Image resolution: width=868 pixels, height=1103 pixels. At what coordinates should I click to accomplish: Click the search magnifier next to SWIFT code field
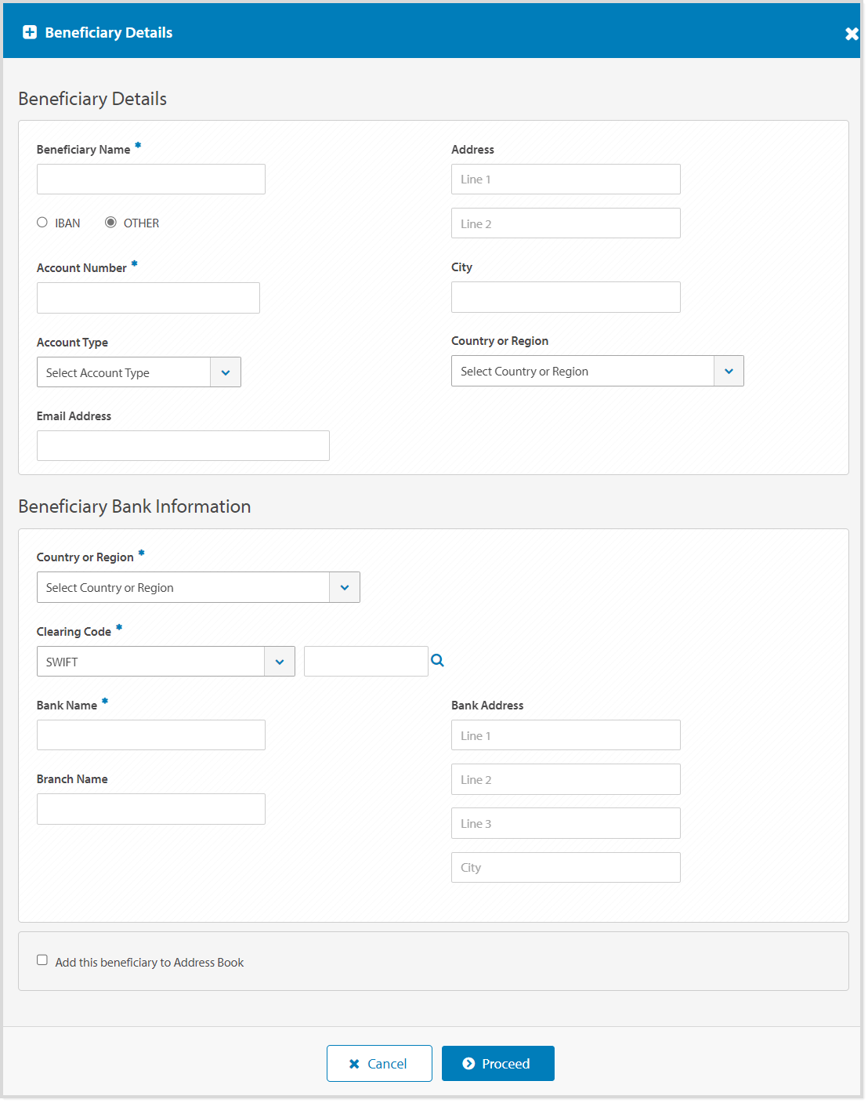437,661
